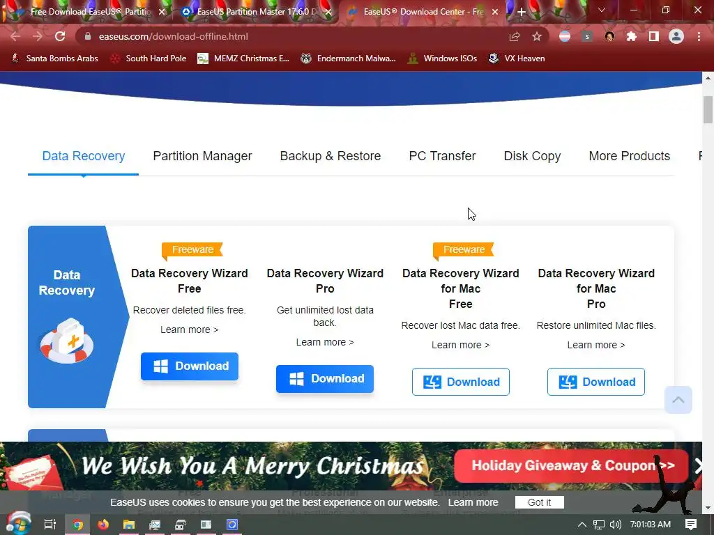Go back to the previous page
714x535 pixels.
point(15,36)
